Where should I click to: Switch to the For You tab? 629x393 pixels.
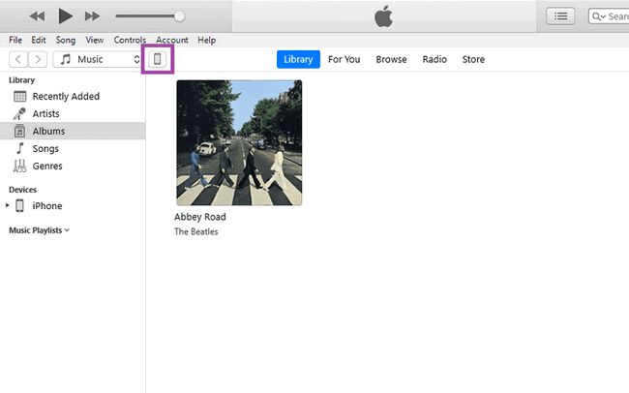click(344, 59)
